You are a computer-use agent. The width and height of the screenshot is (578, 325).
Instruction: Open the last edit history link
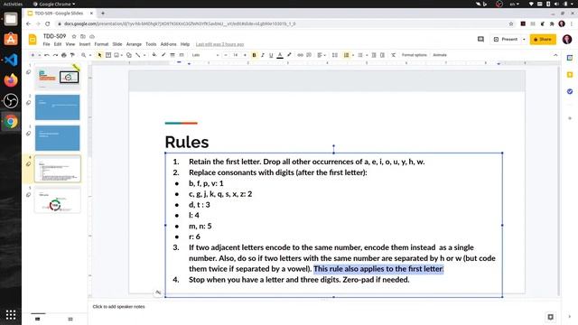pyautogui.click(x=219, y=44)
